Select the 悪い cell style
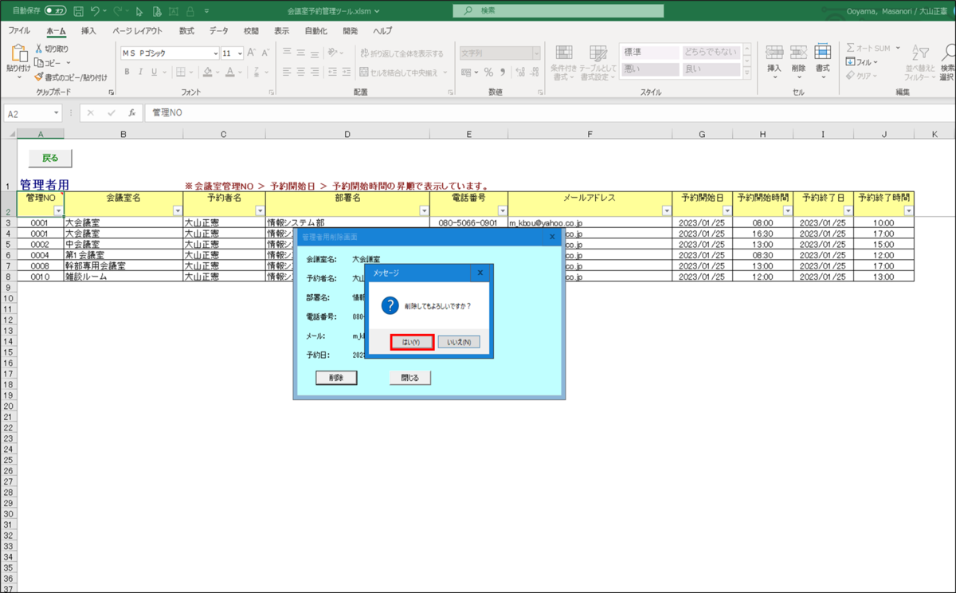This screenshot has width=956, height=593. [x=650, y=69]
